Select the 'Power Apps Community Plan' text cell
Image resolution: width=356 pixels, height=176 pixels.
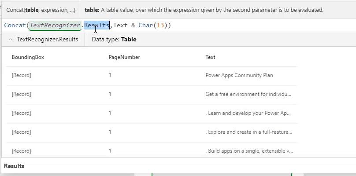click(239, 75)
